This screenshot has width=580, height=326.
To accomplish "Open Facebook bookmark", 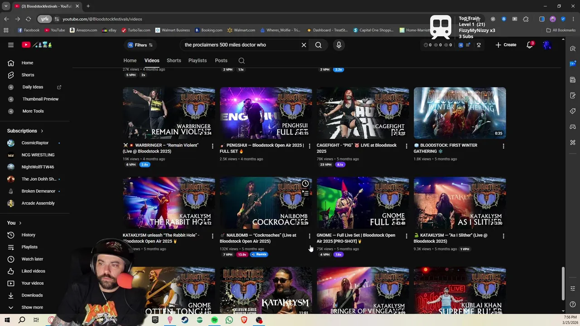I will pyautogui.click(x=29, y=30).
